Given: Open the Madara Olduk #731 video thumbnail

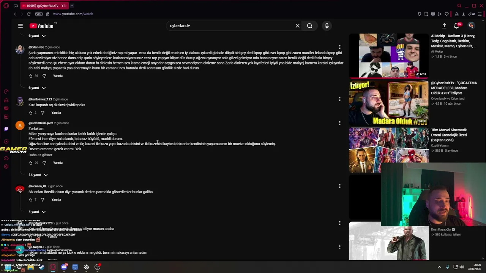Looking at the screenshot, I should 389,103.
